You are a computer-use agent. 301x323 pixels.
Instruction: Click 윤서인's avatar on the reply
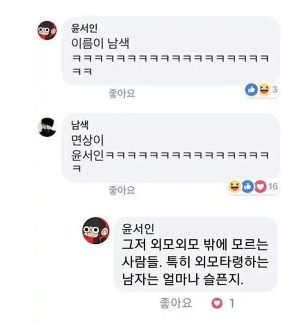point(96,231)
